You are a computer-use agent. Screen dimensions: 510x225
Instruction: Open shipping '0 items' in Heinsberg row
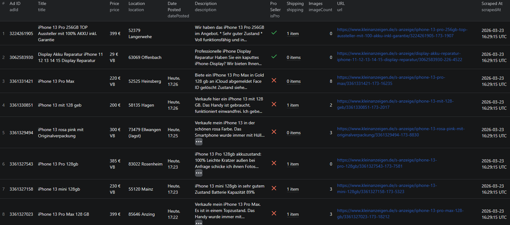click(294, 82)
